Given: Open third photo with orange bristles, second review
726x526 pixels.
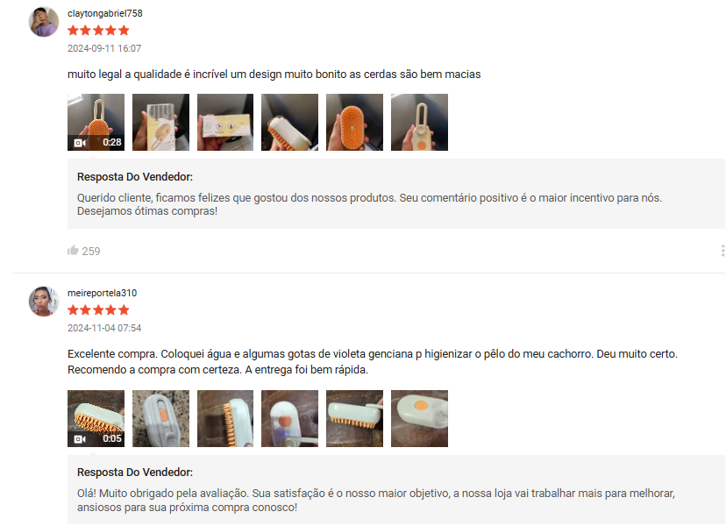Looking at the screenshot, I should click(225, 418).
